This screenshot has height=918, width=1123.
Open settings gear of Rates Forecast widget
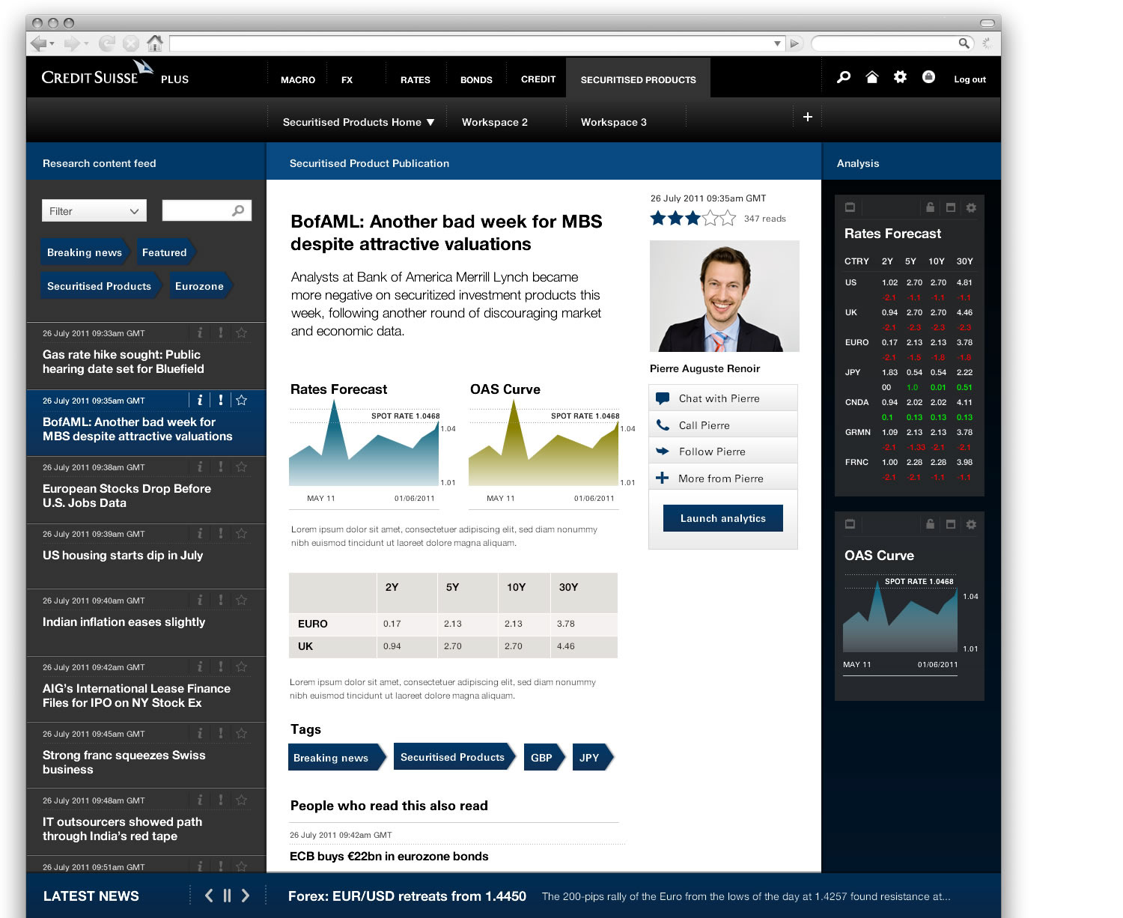coord(971,207)
